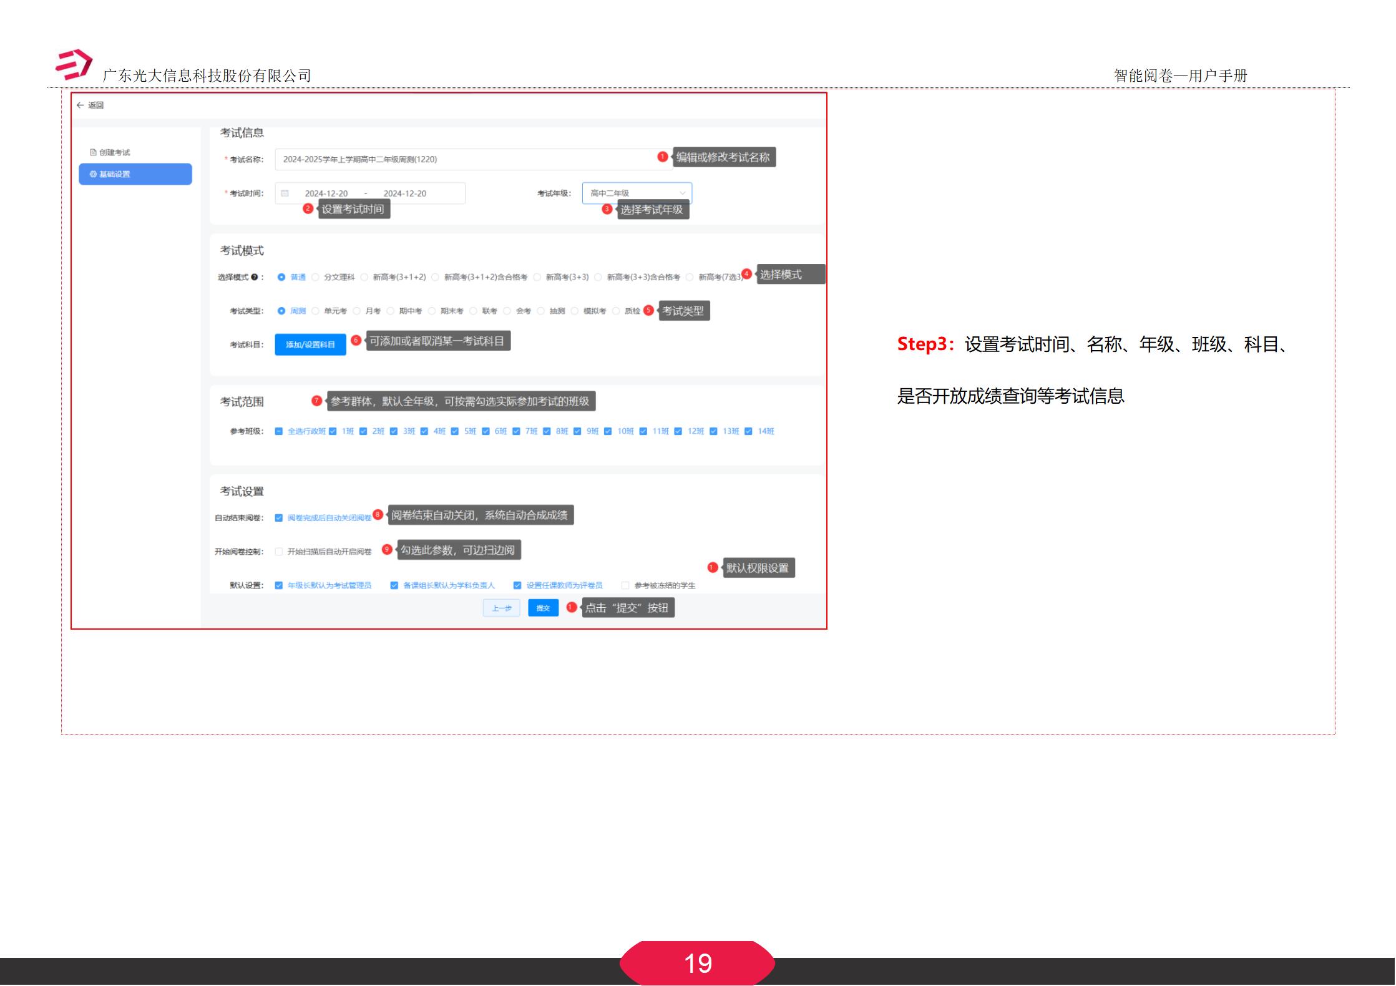Viewport: 1396px width, 986px height.
Task: Enable 开始扫描后自动开启阅卷 checkbox
Action: (x=277, y=552)
